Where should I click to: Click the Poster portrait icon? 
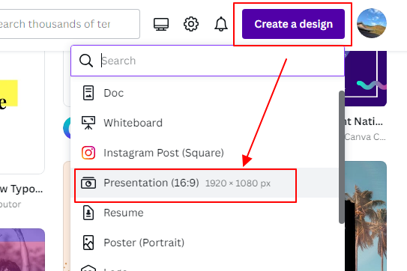(x=88, y=243)
